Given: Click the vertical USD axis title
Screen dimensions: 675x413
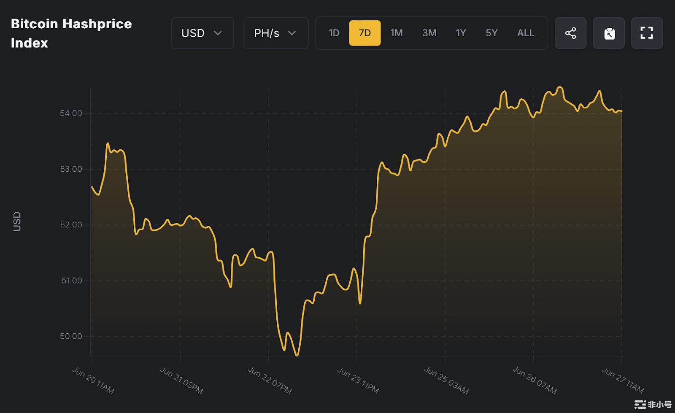Looking at the screenshot, I should (x=17, y=221).
